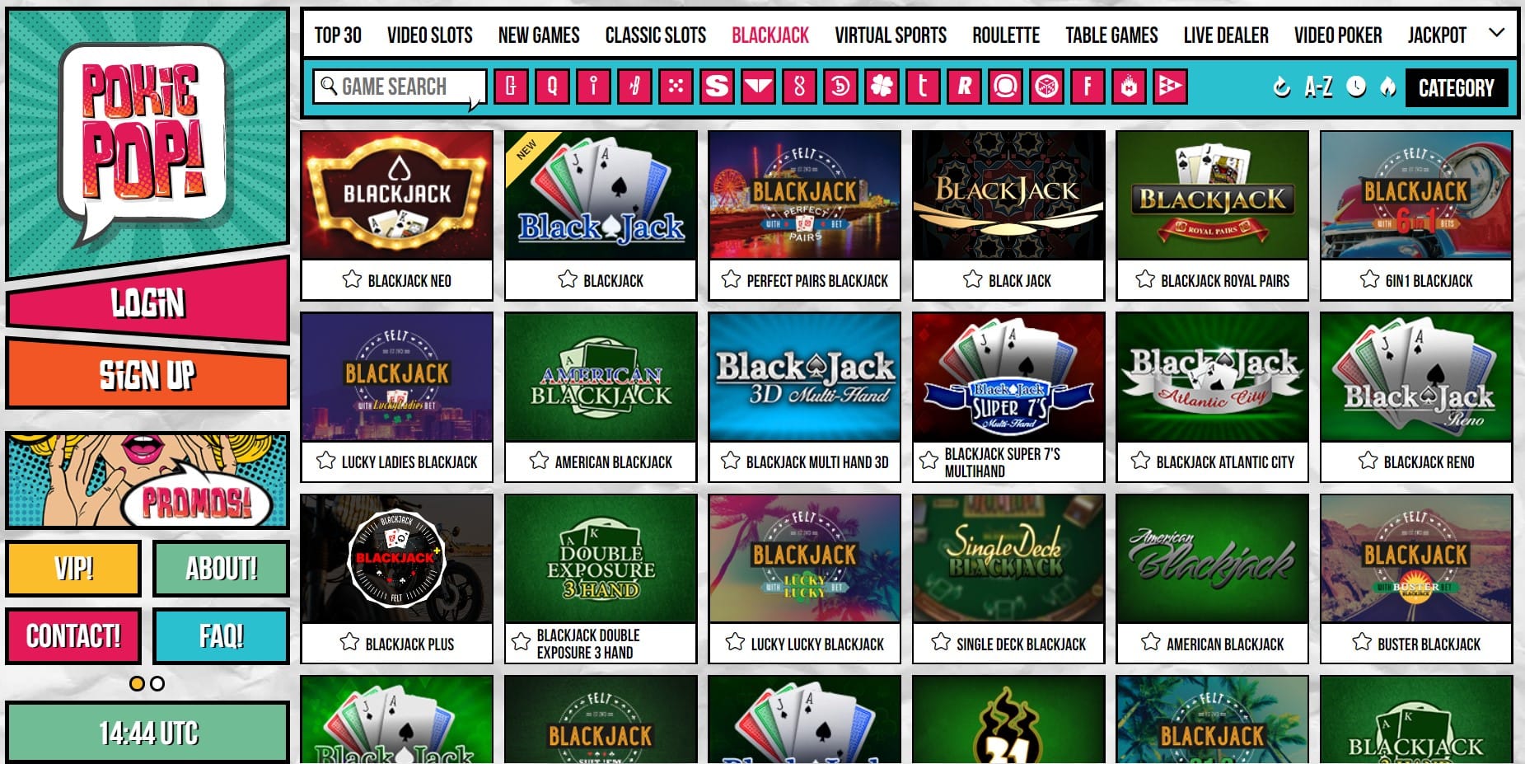Image resolution: width=1525 pixels, height=764 pixels.
Task: Favorite Blackjack Neo with its star
Action: click(352, 279)
